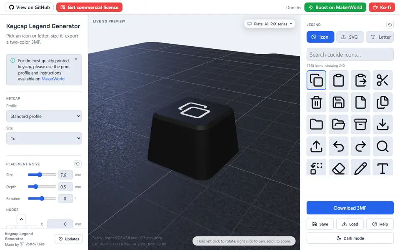Choose the trash can icon
The image size is (400, 250).
(x=316, y=102)
